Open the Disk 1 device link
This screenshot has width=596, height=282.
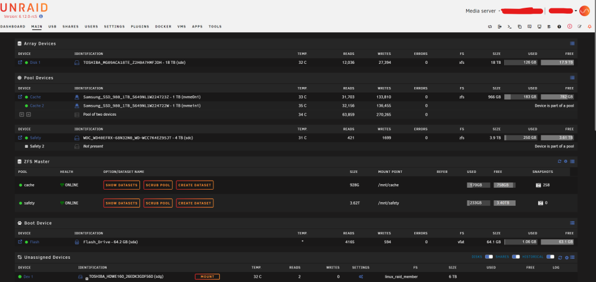coord(35,63)
